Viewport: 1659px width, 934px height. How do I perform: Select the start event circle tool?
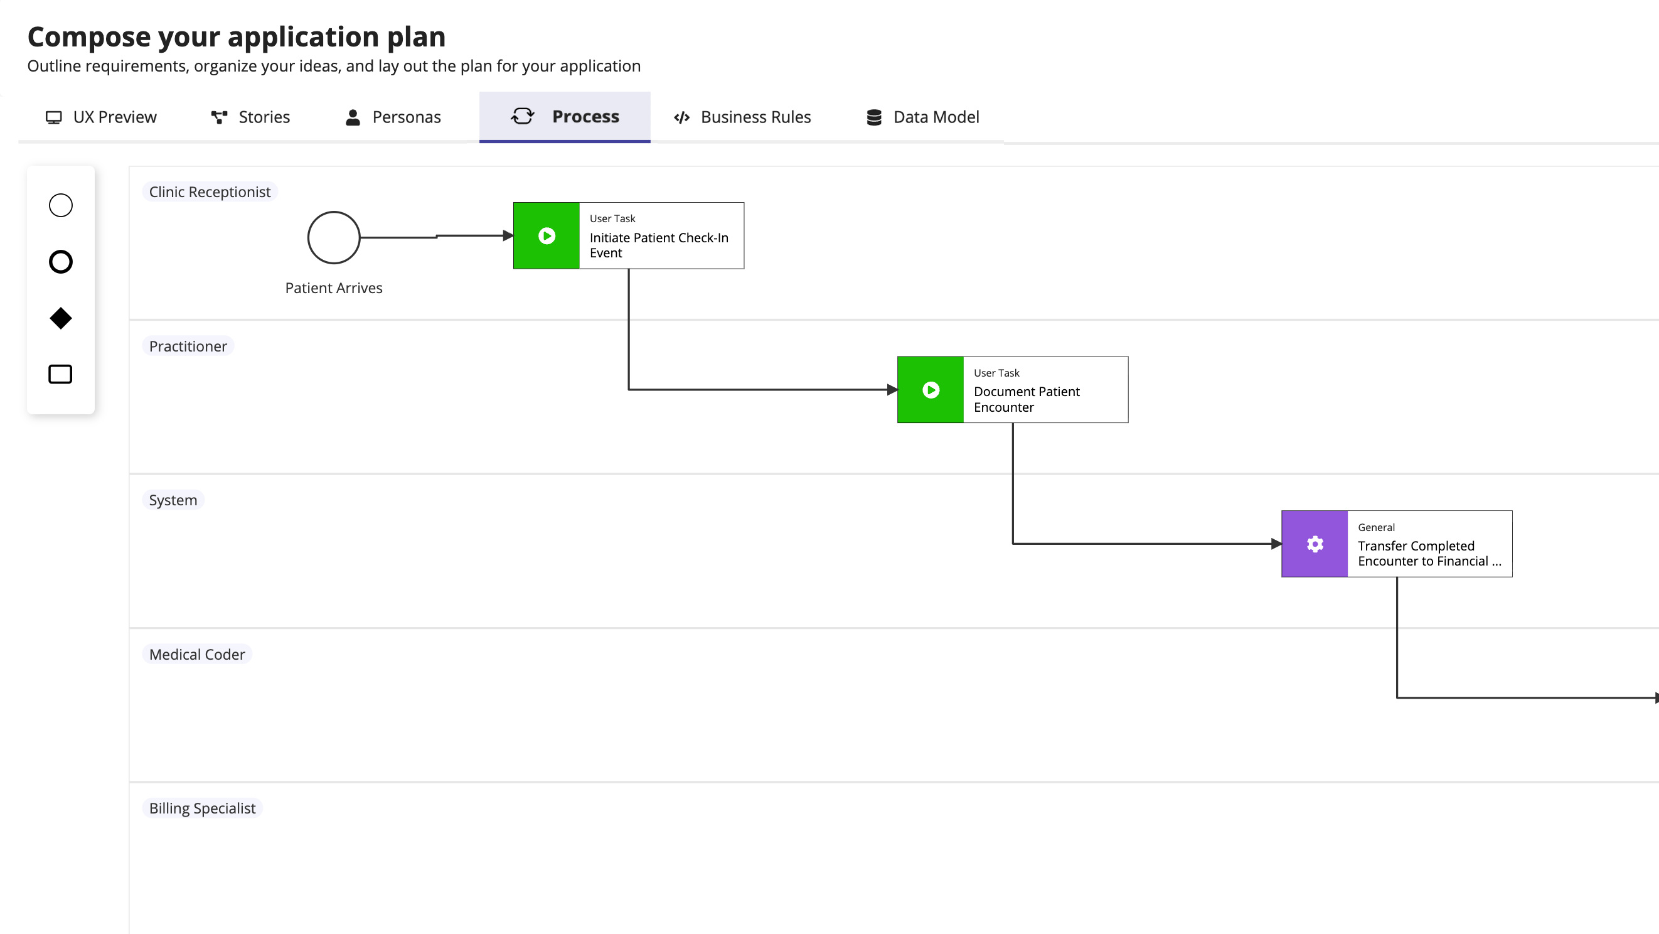(60, 205)
